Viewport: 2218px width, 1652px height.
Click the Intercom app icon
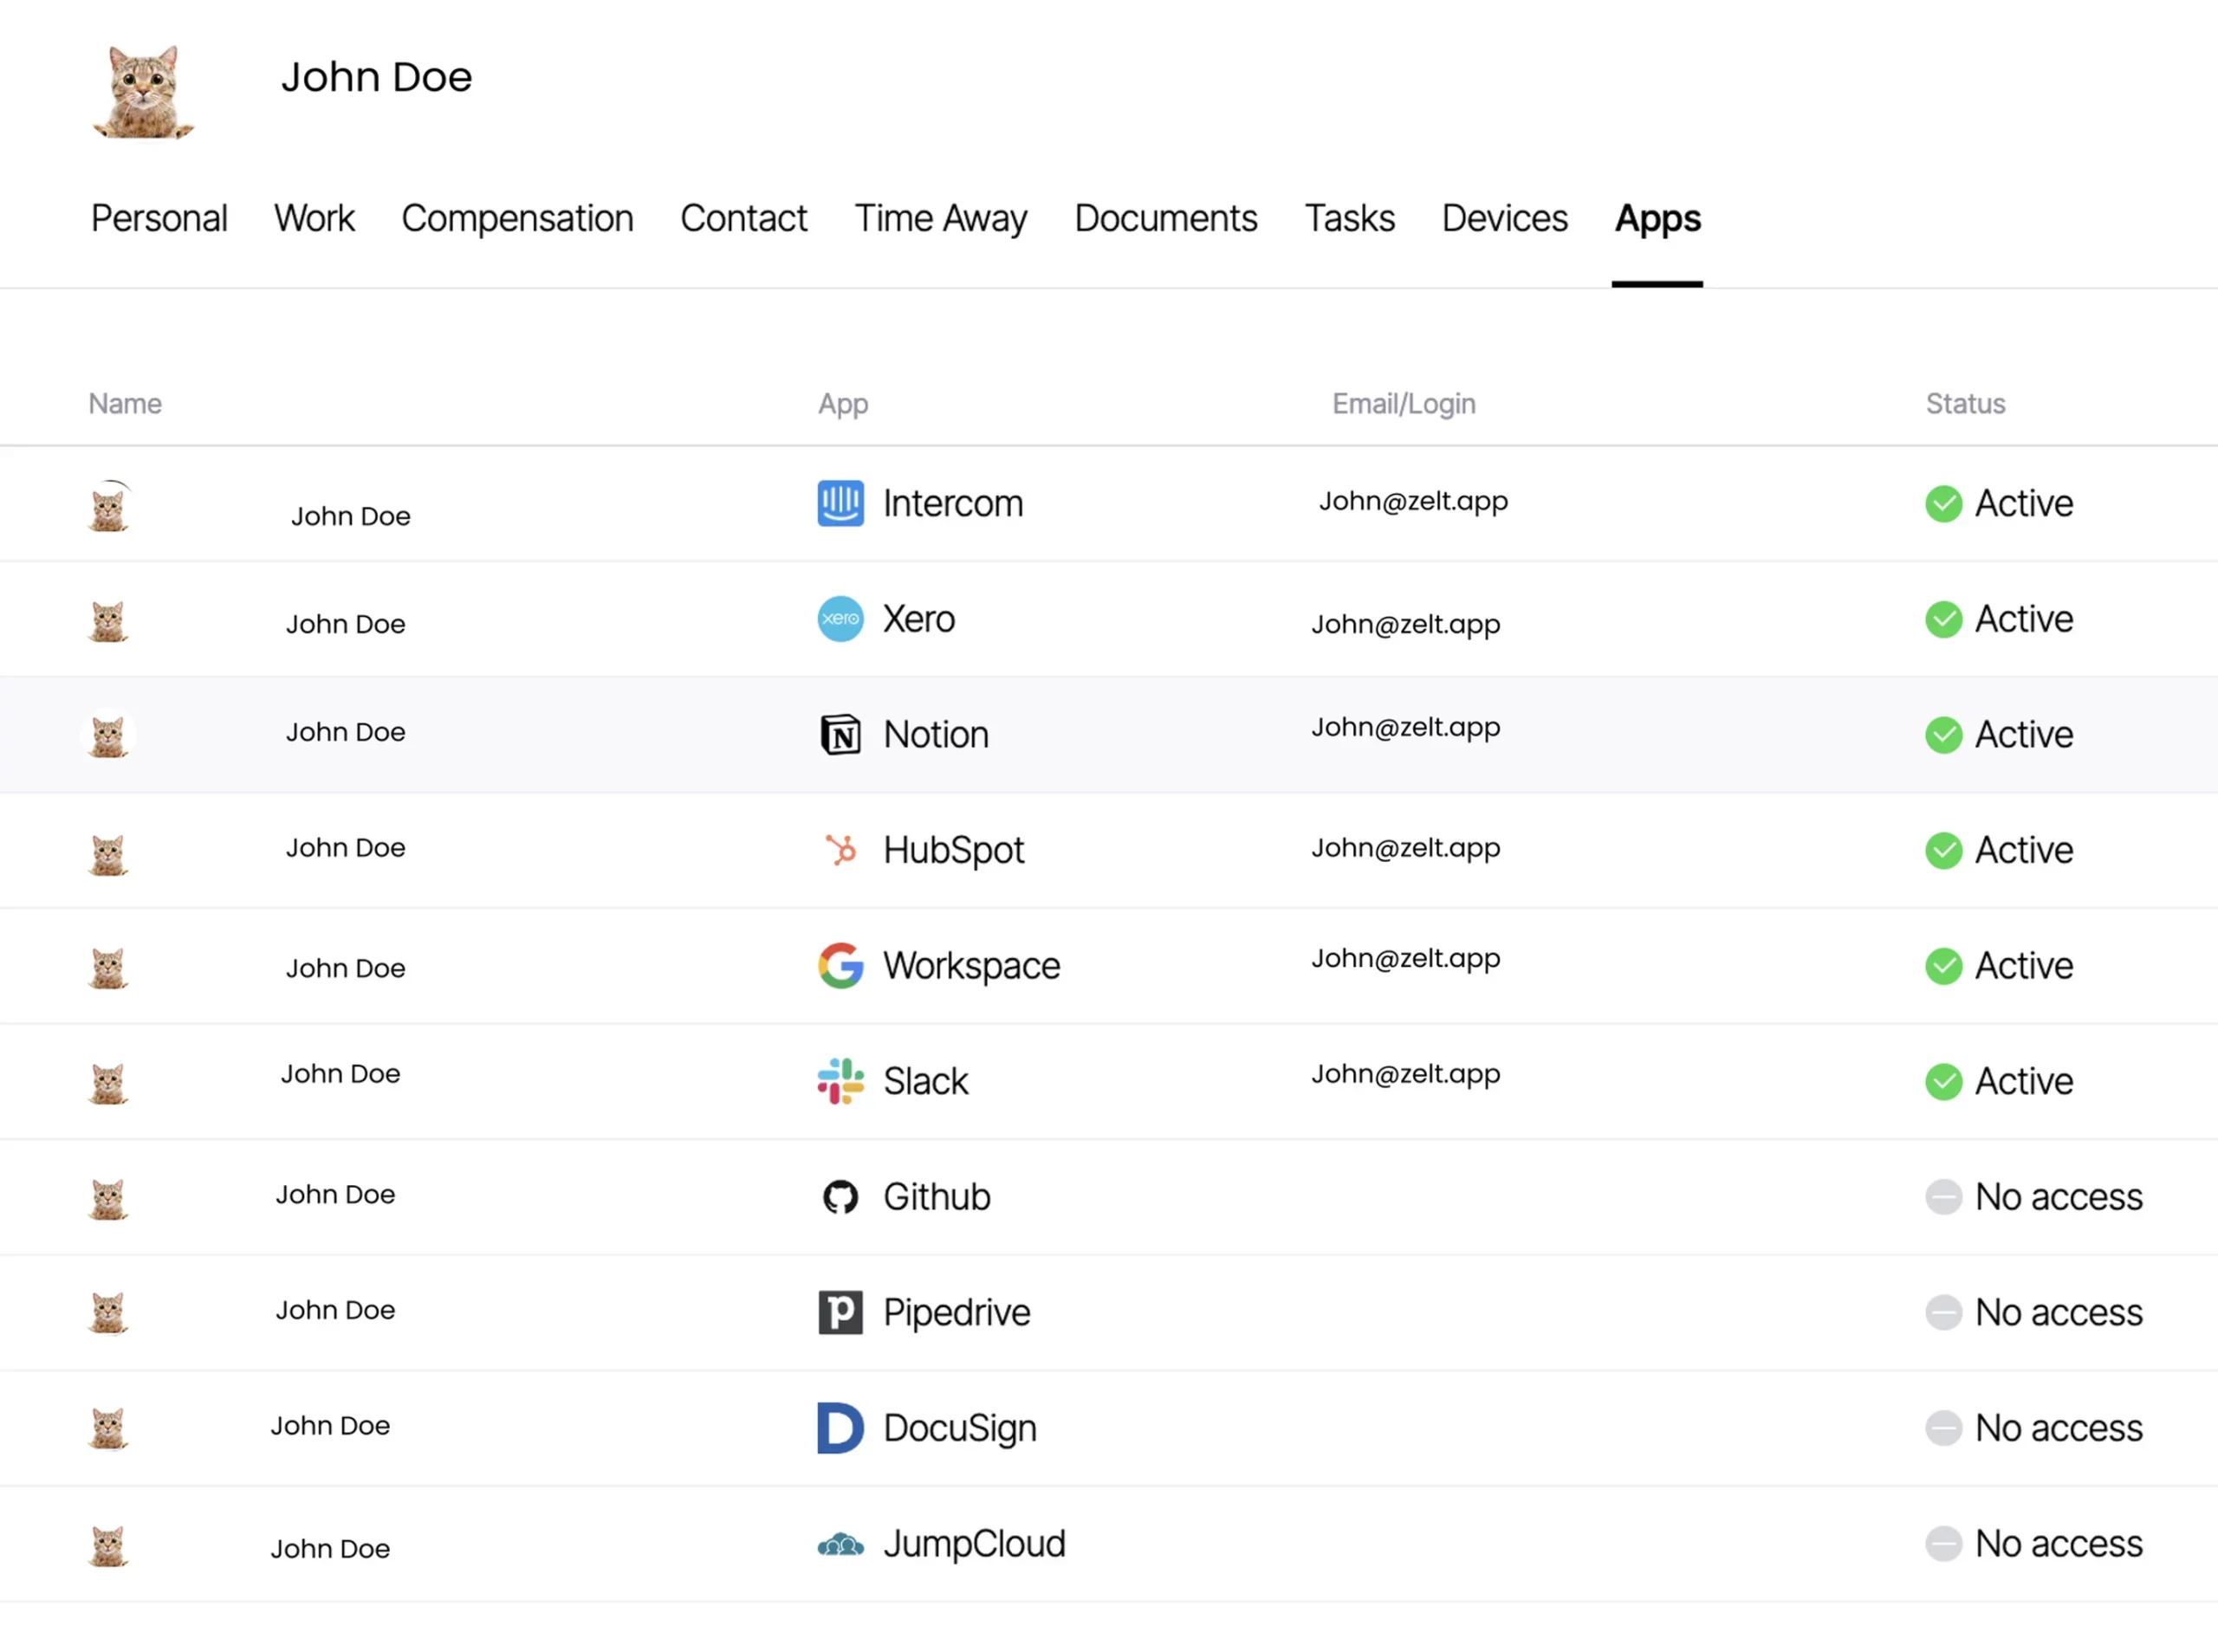point(840,503)
